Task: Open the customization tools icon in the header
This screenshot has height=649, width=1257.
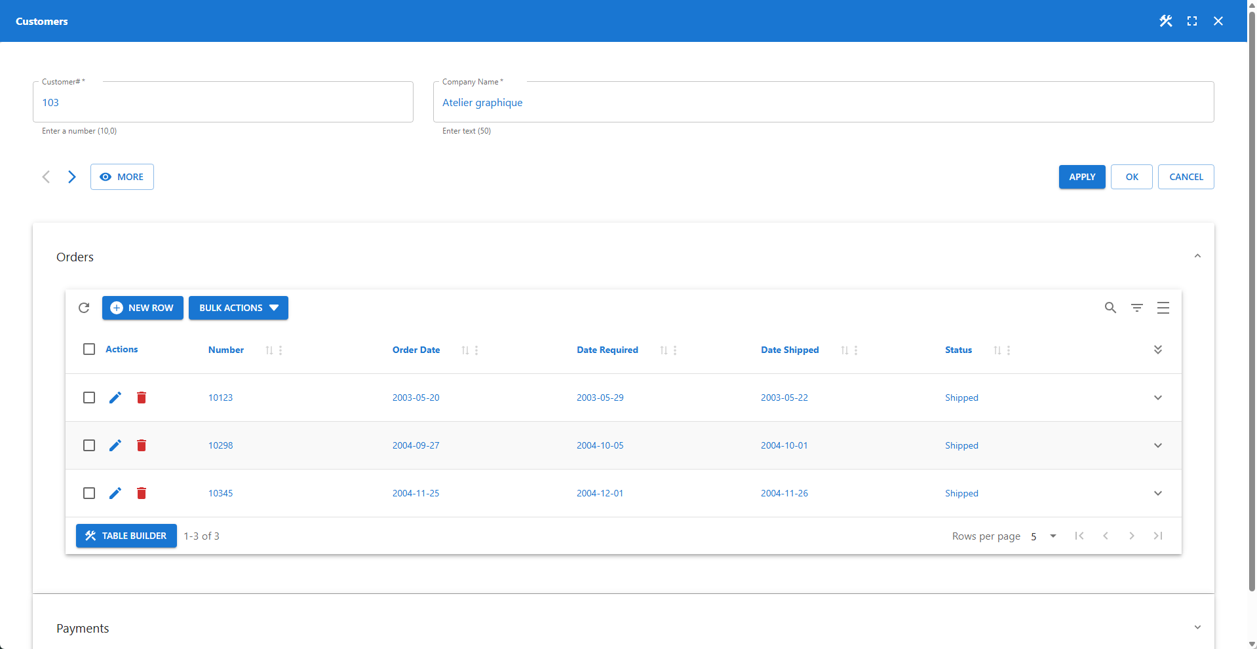Action: [1166, 21]
